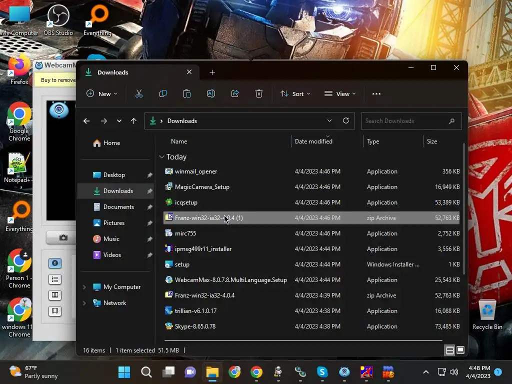Click the Downloads breadcrumb in address bar
Screen dimensions: 512x384
click(x=182, y=121)
